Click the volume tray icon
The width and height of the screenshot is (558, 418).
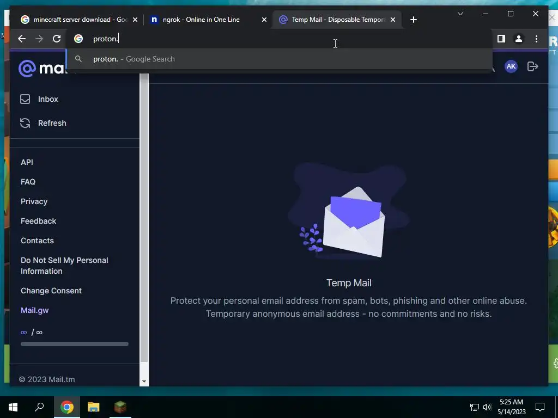pyautogui.click(x=487, y=407)
